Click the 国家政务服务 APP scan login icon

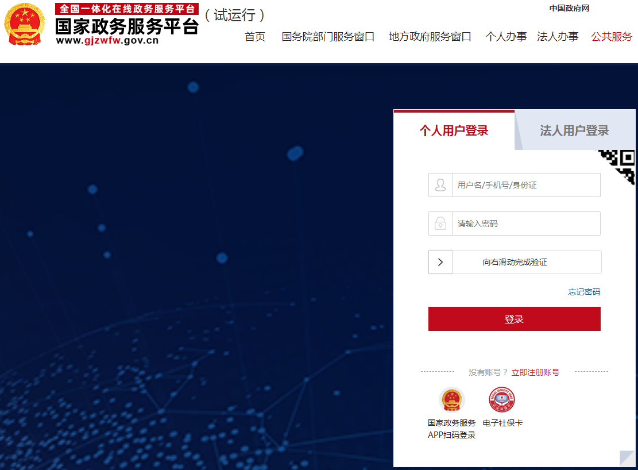click(451, 400)
